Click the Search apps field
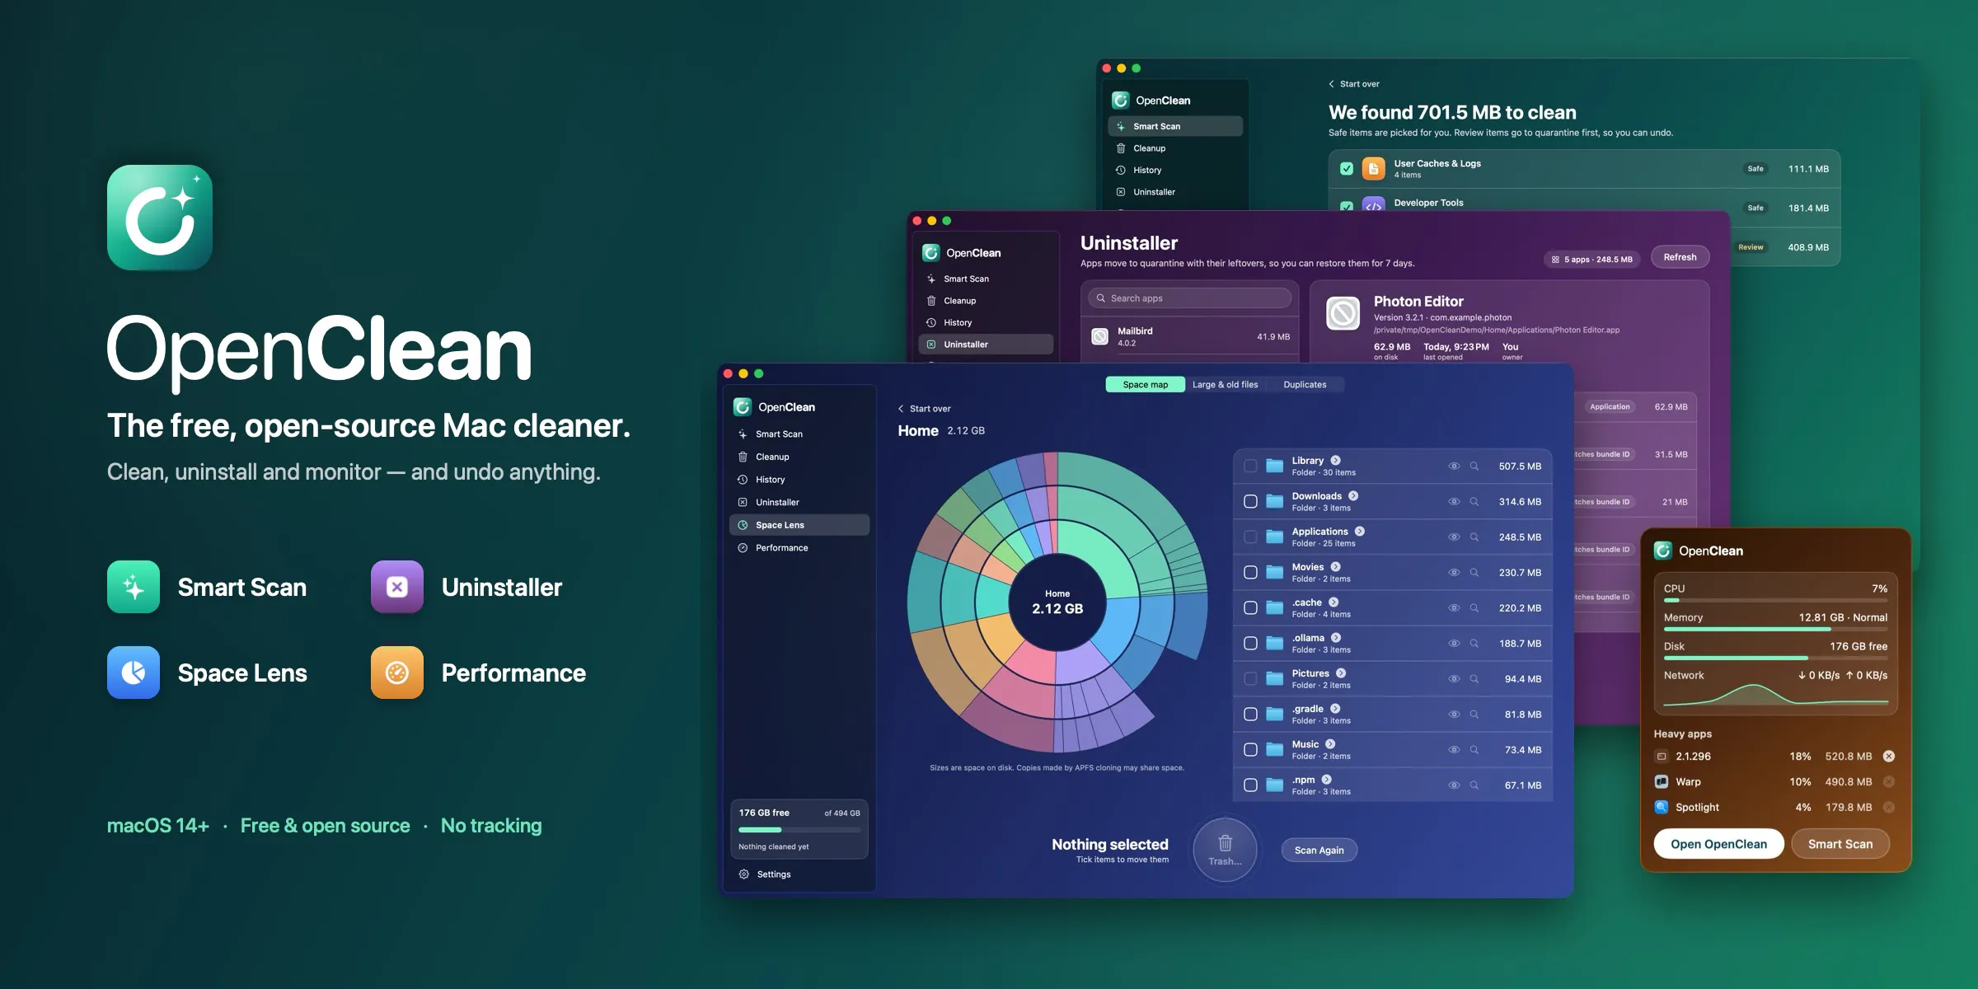 [x=1190, y=298]
